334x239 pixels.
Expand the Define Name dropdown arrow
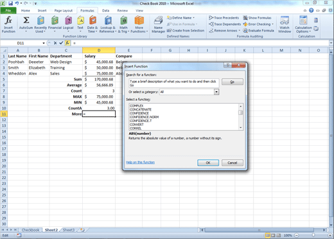(x=194, y=18)
